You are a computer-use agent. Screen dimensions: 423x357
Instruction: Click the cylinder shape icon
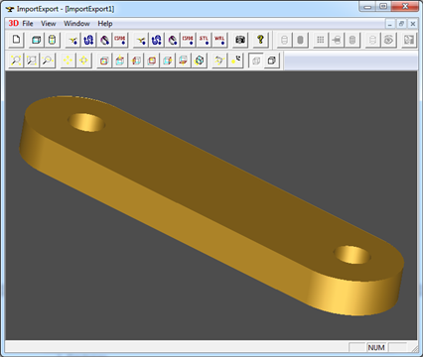52,40
